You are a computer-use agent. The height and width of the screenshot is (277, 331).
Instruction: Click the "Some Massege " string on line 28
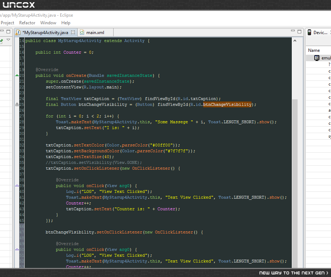click(174, 122)
